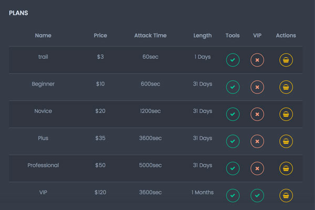Image resolution: width=315 pixels, height=210 pixels.
Task: Click the Novice plan's basket icon
Action: pos(286,114)
